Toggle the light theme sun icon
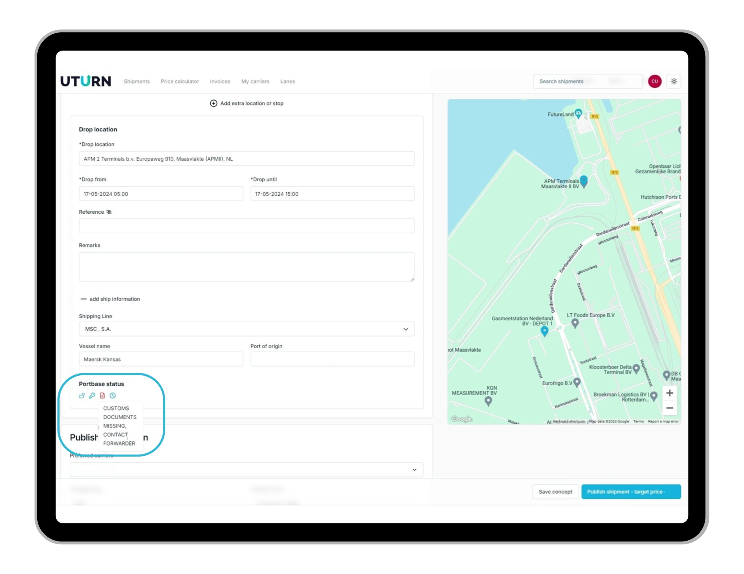The width and height of the screenshot is (744, 574). (673, 81)
